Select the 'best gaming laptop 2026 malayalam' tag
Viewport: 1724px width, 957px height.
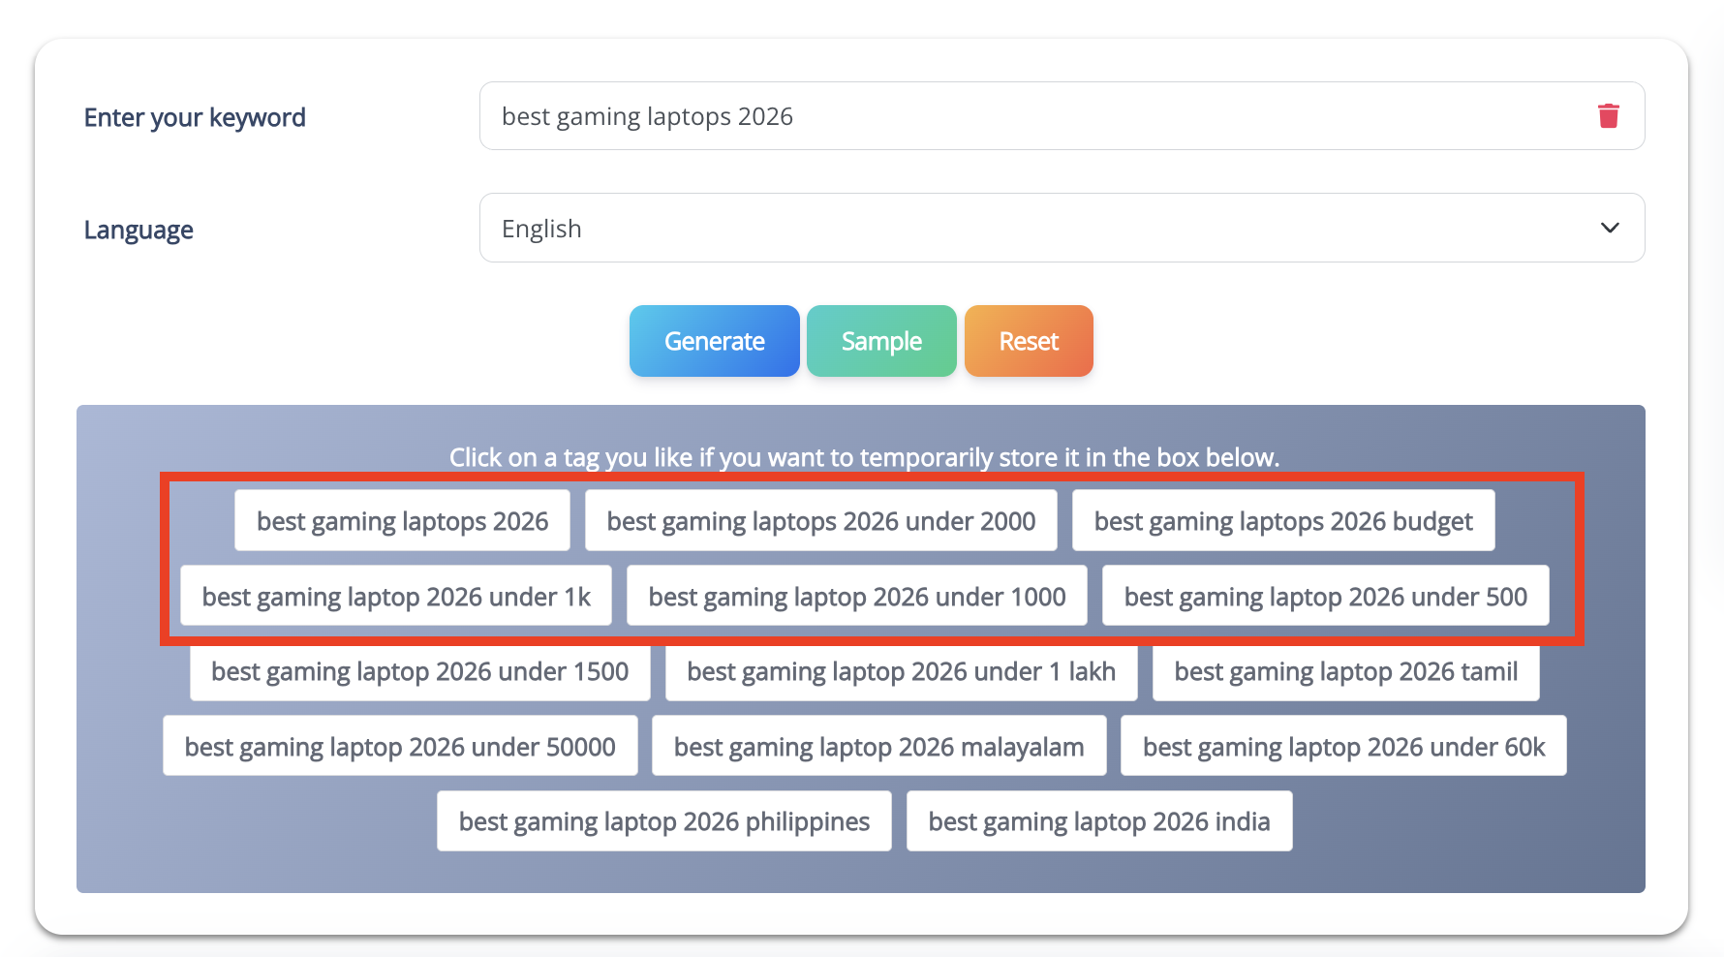coord(878,747)
